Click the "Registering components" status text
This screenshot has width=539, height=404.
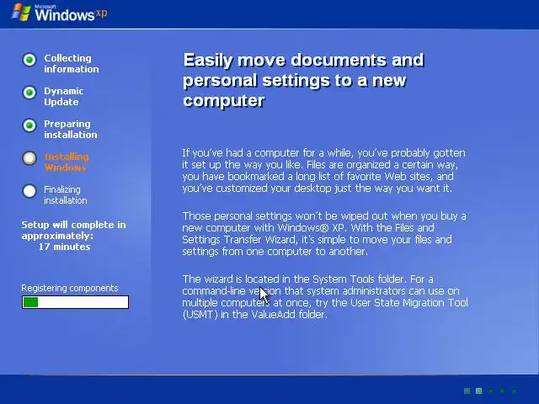pyautogui.click(x=70, y=288)
